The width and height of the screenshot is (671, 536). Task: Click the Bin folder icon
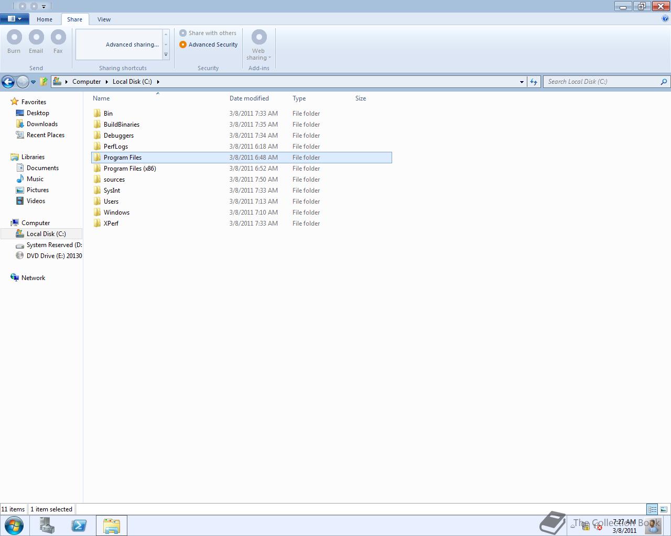97,114
